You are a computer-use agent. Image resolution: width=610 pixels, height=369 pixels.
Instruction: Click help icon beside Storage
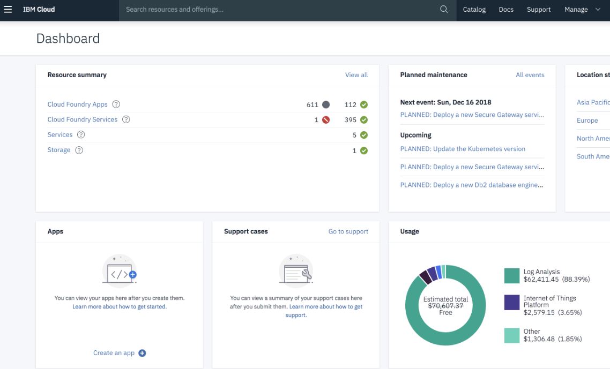coord(79,150)
